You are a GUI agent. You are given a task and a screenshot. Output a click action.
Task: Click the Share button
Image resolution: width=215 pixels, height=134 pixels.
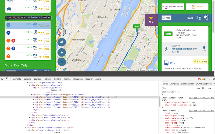click(x=197, y=6)
